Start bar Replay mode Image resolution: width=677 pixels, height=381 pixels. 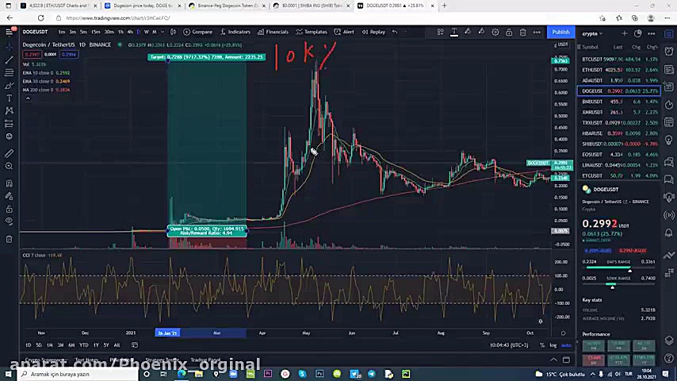coord(373,32)
